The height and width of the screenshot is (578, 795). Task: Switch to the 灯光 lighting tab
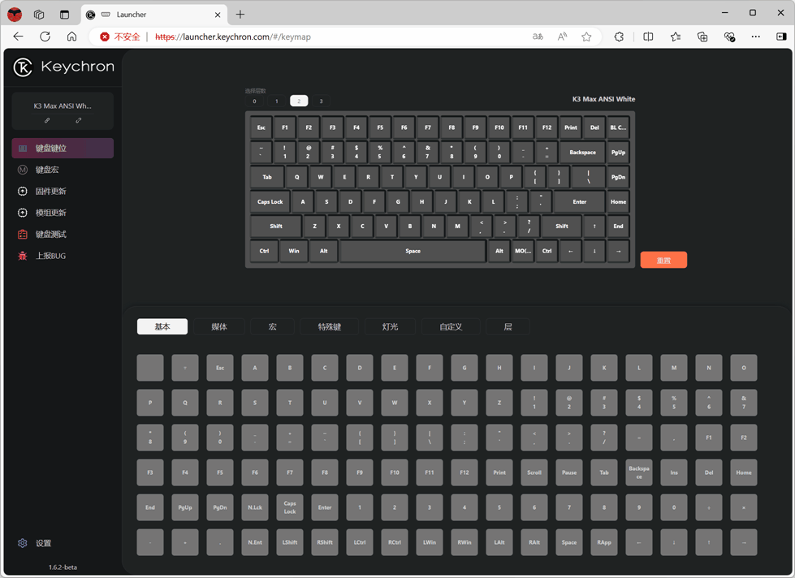coord(391,326)
